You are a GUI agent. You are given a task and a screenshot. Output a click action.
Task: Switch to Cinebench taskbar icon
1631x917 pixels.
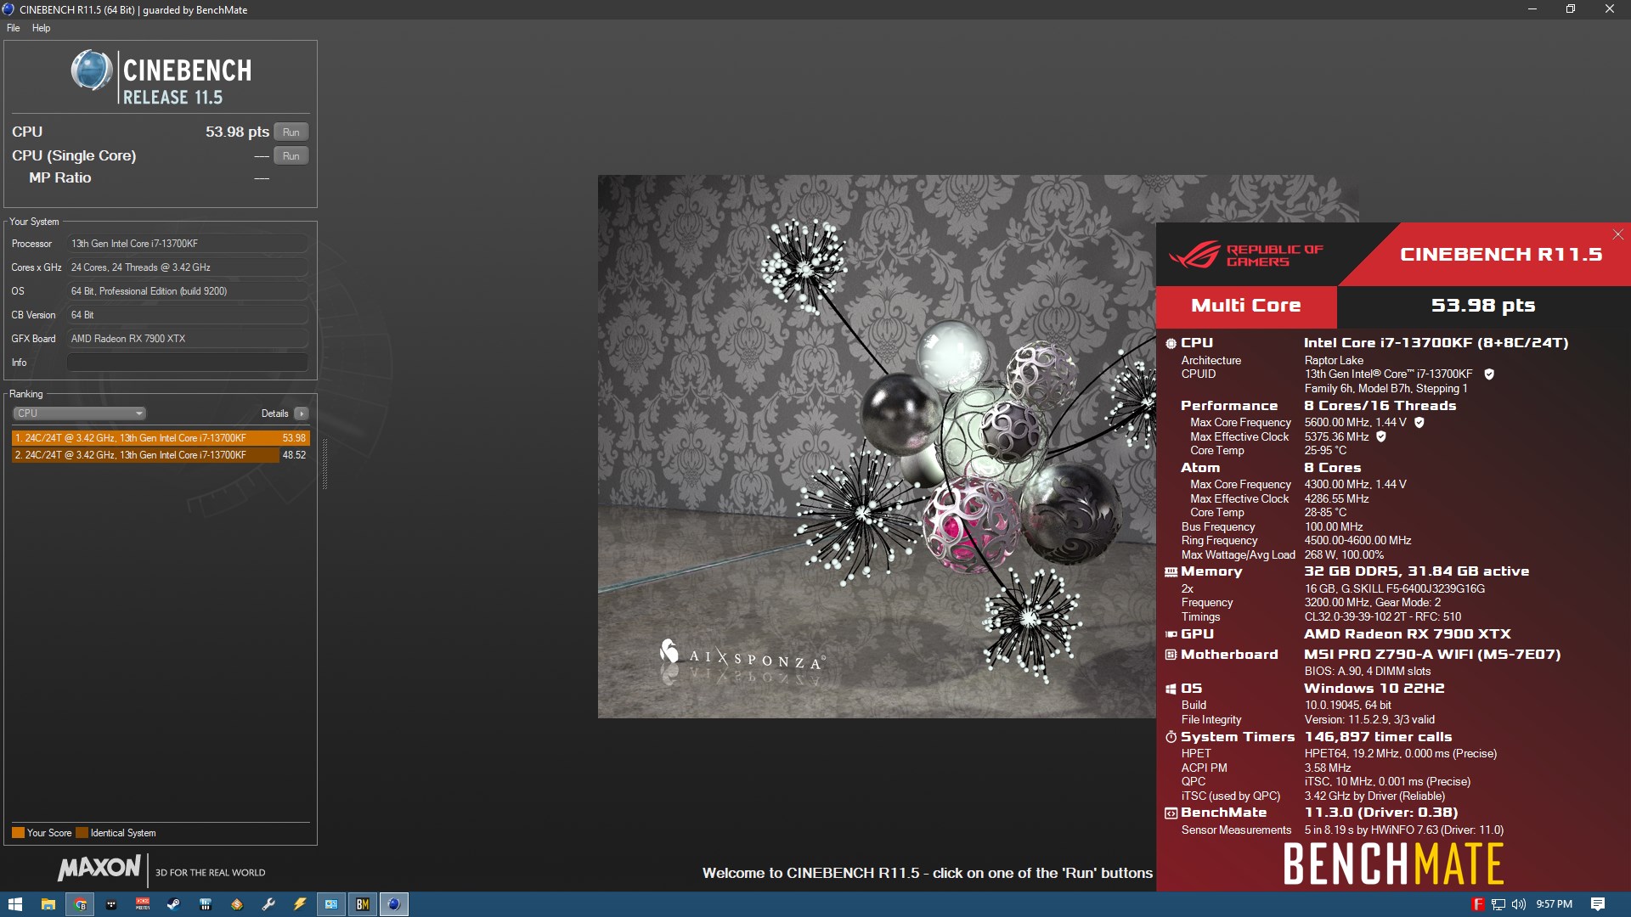pos(393,904)
